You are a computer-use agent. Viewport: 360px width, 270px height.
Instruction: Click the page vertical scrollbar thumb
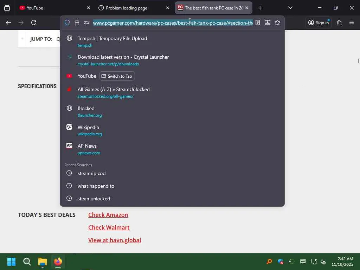358,60
